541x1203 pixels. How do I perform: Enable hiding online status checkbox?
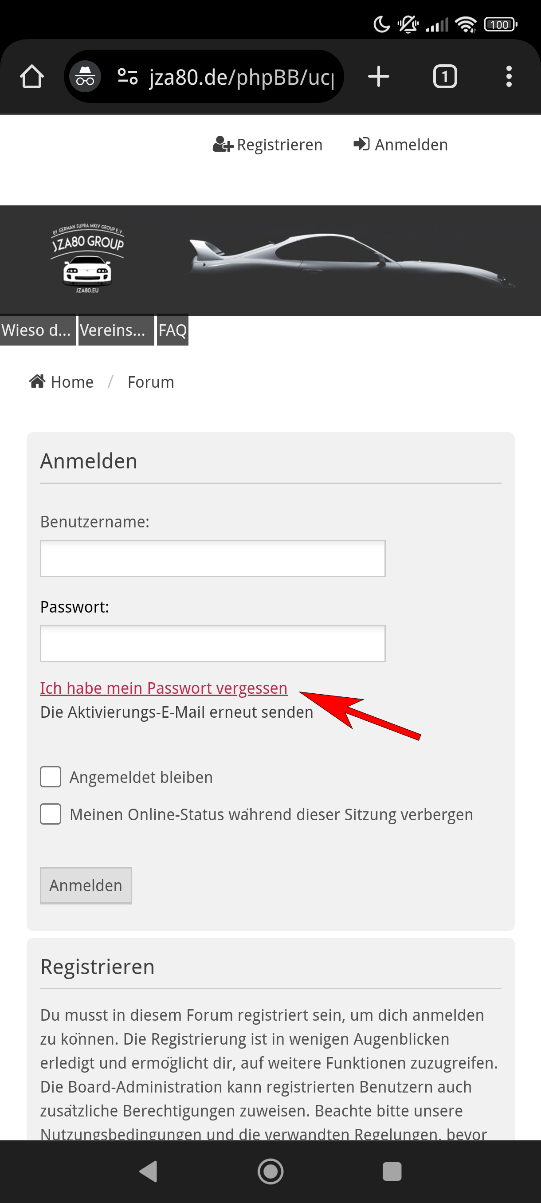51,814
